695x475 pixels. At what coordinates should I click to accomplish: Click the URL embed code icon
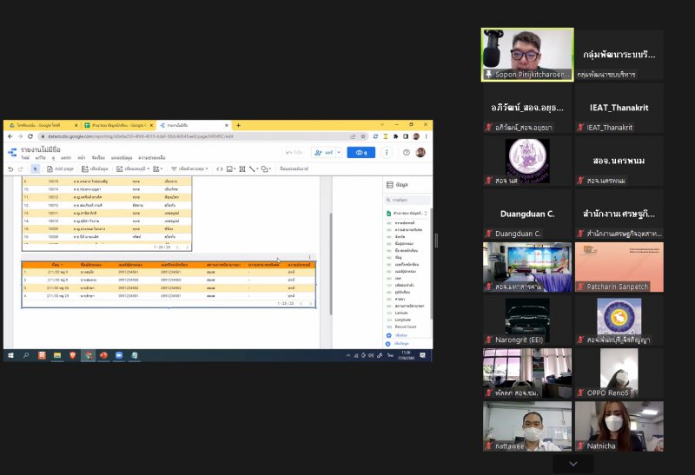[x=220, y=168]
